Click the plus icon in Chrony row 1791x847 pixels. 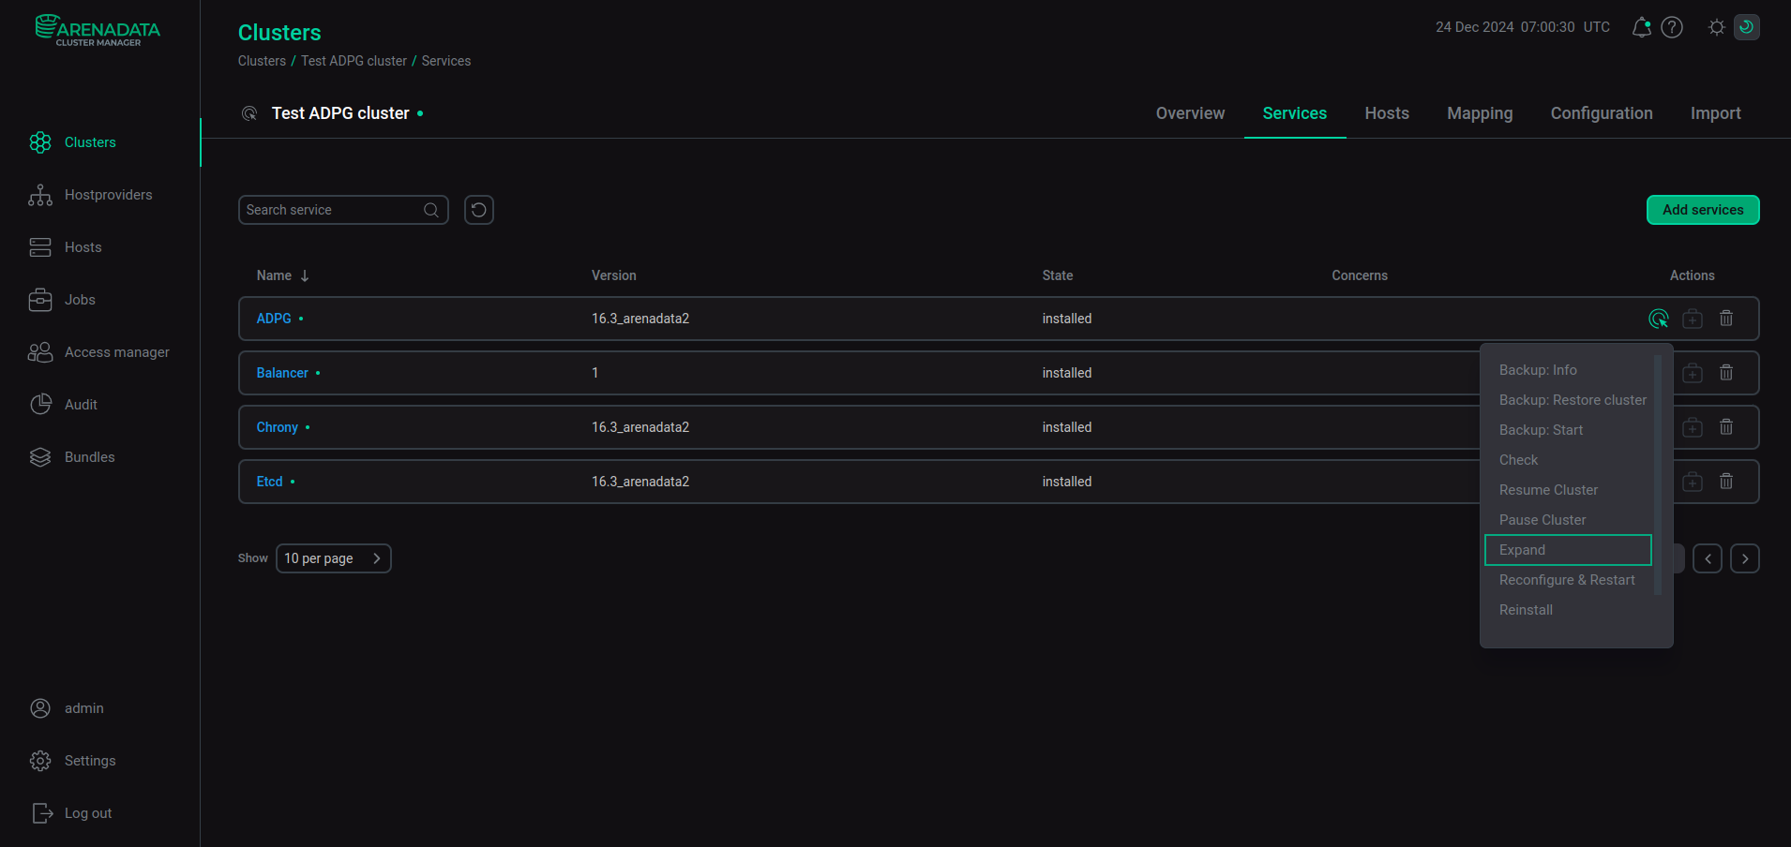[1693, 427]
